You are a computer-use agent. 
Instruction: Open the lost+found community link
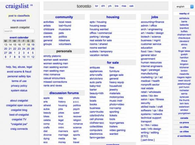(x=65, y=26)
